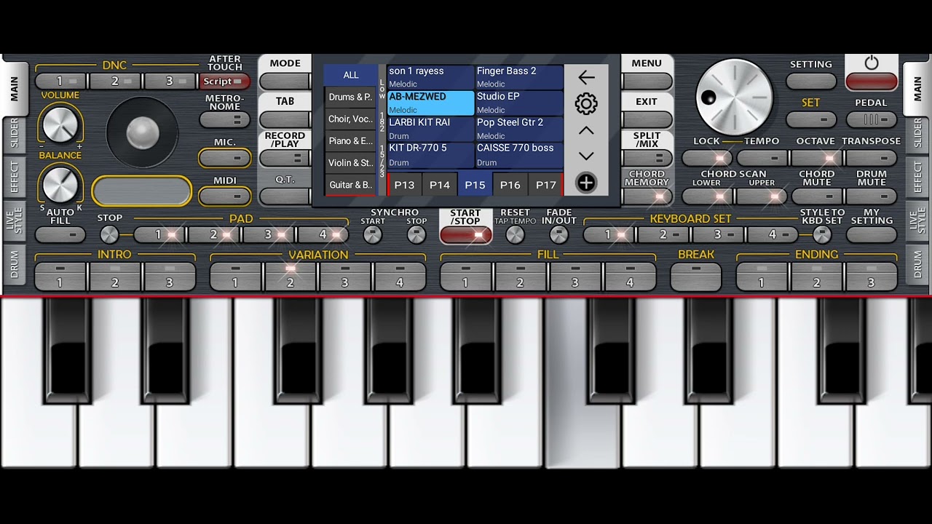Trigger ENDING 1 button
932x524 pixels.
coord(762,277)
